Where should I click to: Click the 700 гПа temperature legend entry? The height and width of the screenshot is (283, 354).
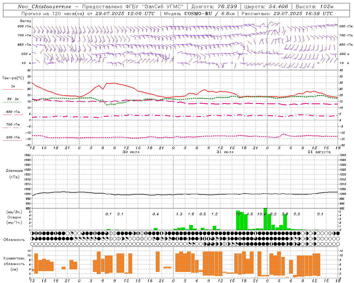tap(13, 125)
